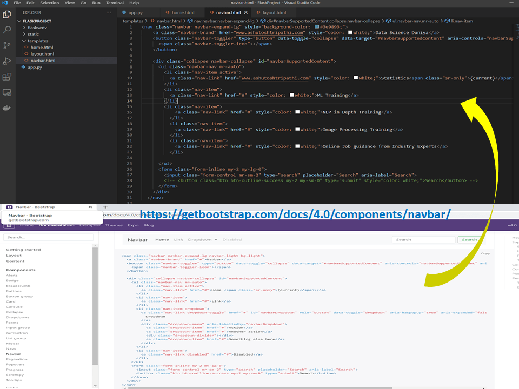Open the Collapse link in Bootstrap sidebar
This screenshot has width=519, height=389.
pos(14,312)
